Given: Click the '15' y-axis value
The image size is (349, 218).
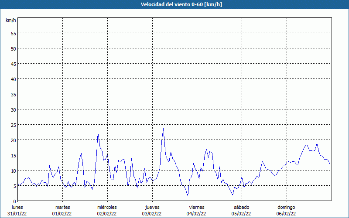Looking at the screenshot, I should [x=14, y=156].
